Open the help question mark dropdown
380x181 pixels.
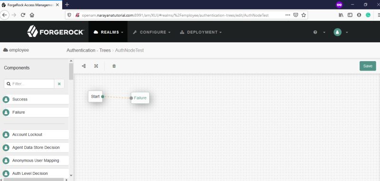coord(319,32)
